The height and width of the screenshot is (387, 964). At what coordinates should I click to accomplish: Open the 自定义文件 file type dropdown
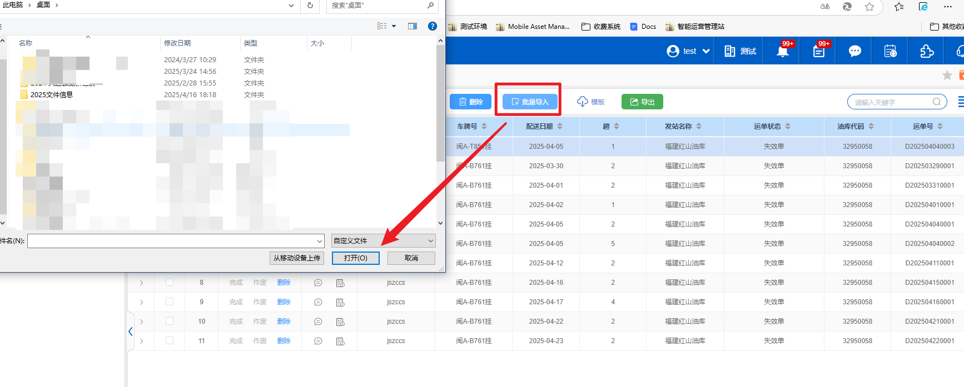pos(383,241)
